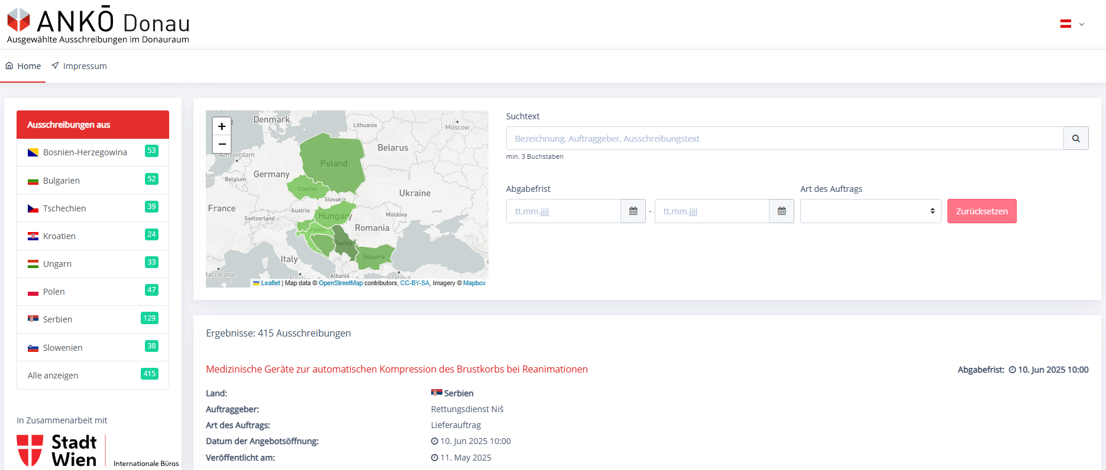Viewport: 1106px width, 470px height.
Task: Click the Home house icon
Action: tap(9, 66)
